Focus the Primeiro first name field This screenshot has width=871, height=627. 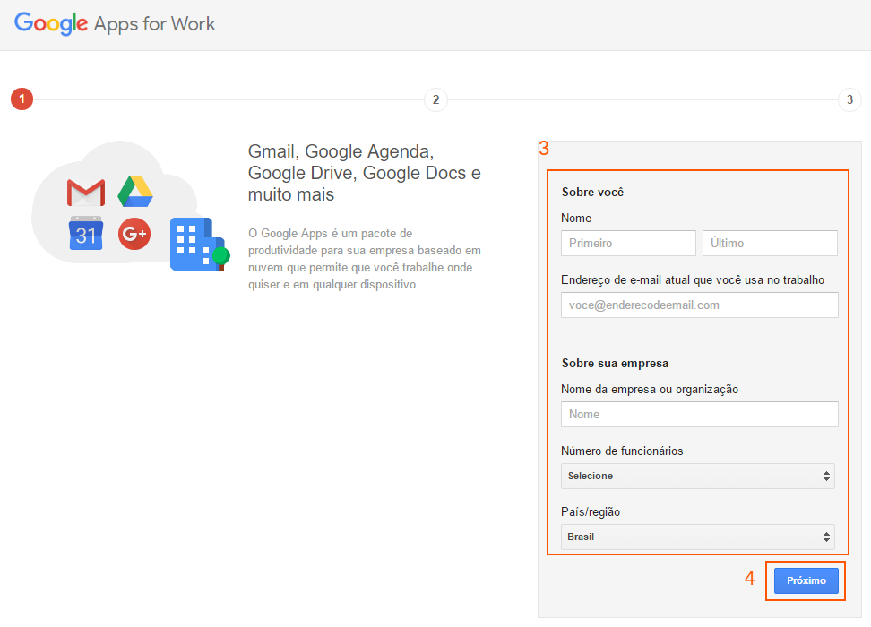[x=628, y=244]
